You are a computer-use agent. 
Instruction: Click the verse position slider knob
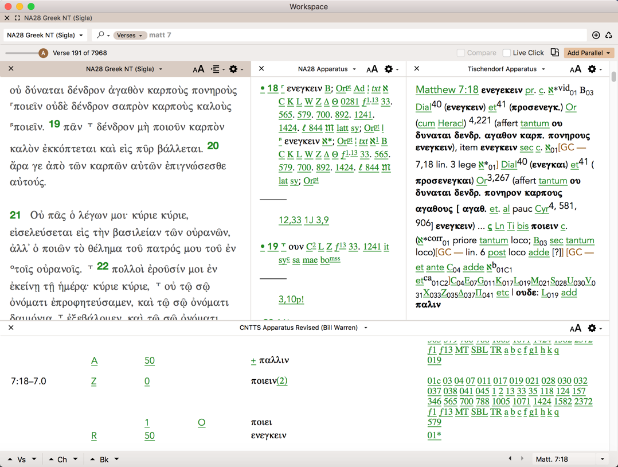click(44, 53)
